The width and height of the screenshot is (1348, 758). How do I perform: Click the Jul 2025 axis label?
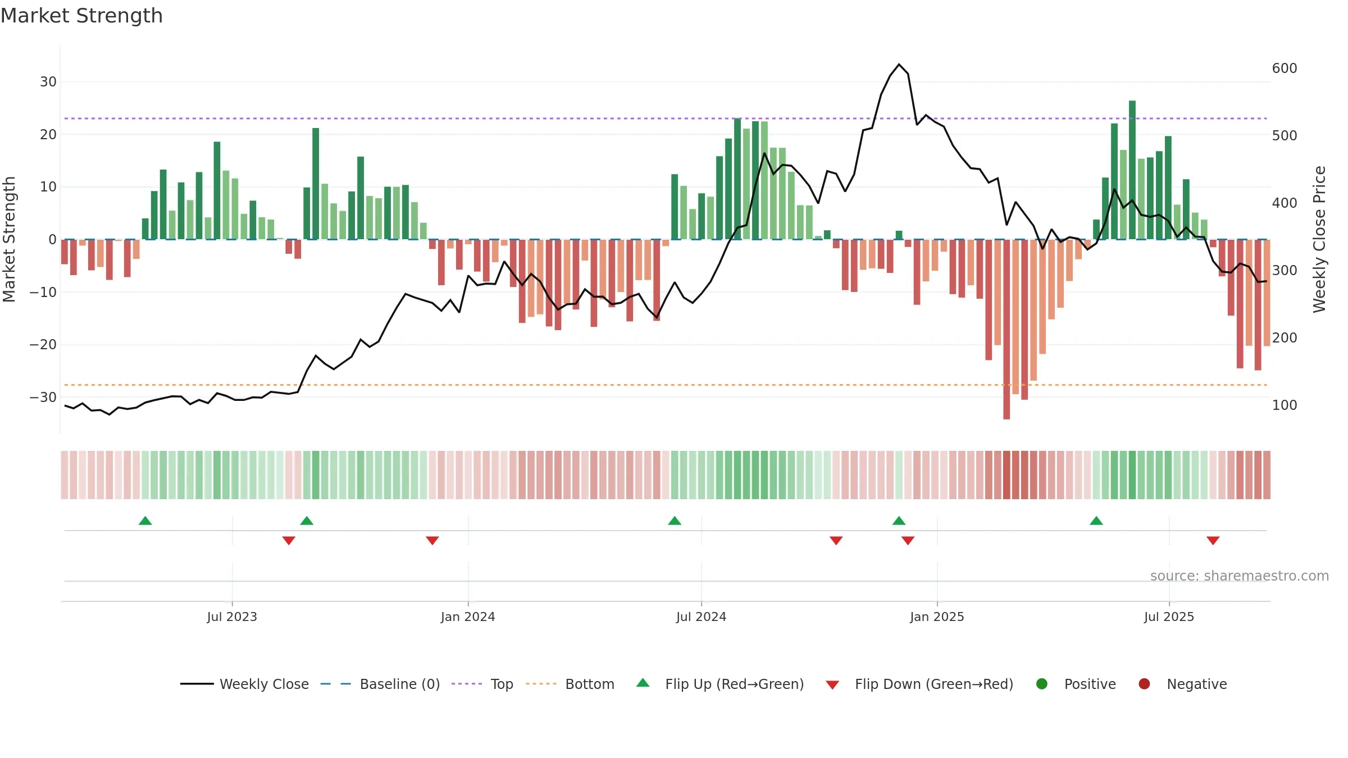point(1169,617)
